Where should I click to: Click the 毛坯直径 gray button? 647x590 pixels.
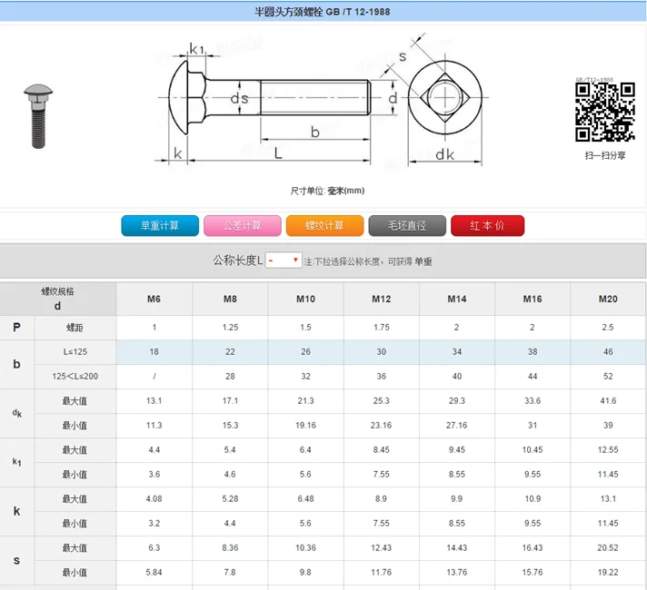click(x=407, y=225)
